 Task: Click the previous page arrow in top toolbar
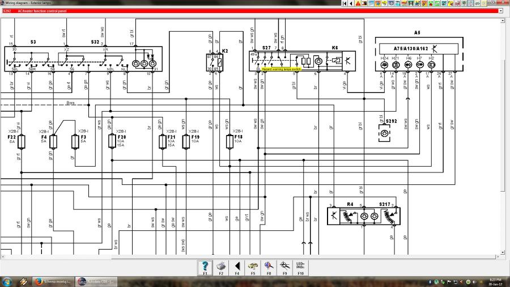pyautogui.click(x=351, y=3)
